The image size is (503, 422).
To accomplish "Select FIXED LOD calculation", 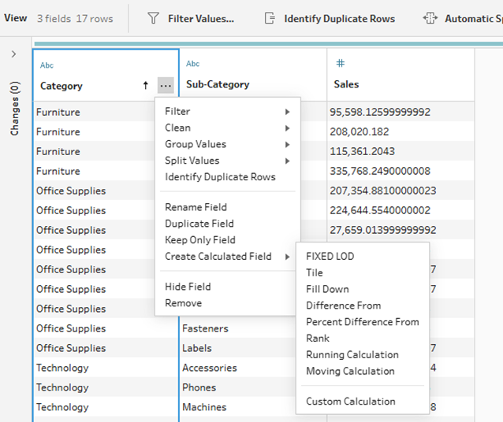I will (x=330, y=256).
